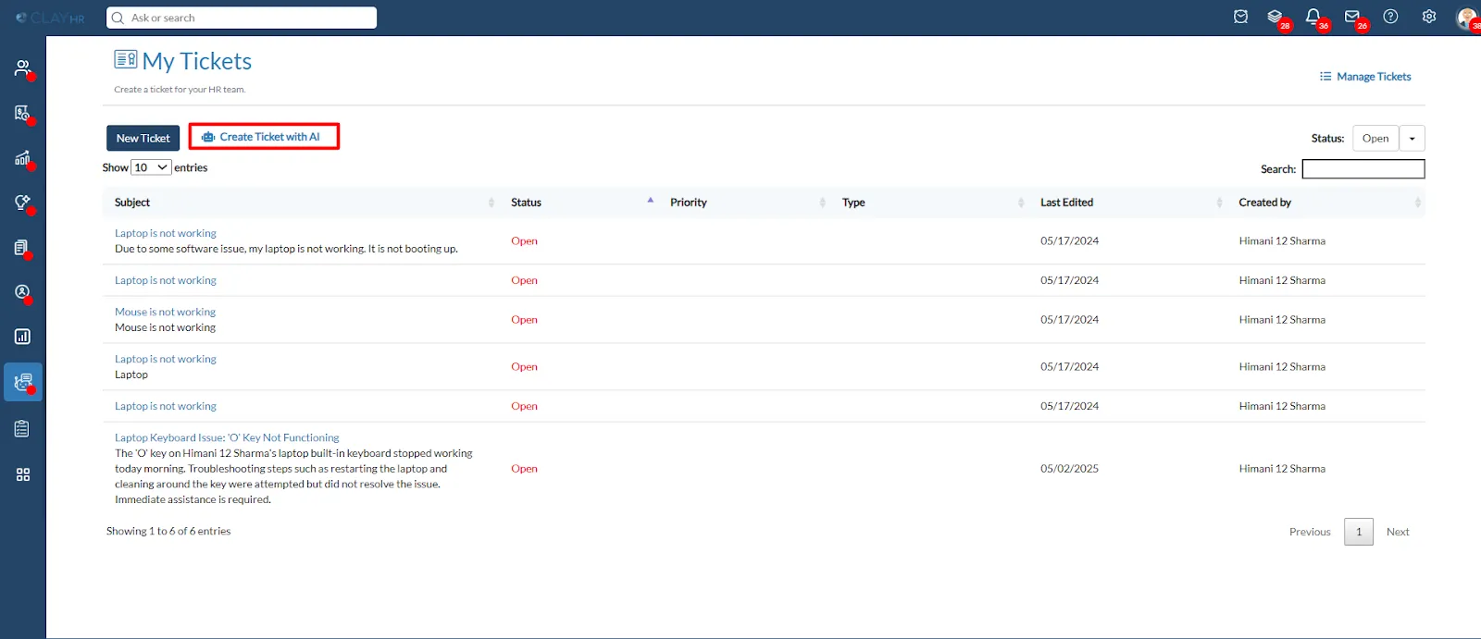Click the Type column header text

click(x=853, y=203)
